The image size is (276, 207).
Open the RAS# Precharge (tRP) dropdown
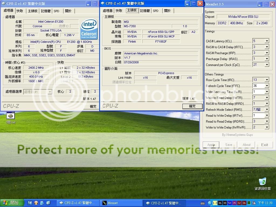[267, 53]
